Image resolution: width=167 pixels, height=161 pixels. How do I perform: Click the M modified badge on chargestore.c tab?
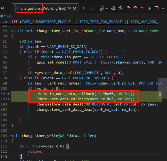coord(69,8)
